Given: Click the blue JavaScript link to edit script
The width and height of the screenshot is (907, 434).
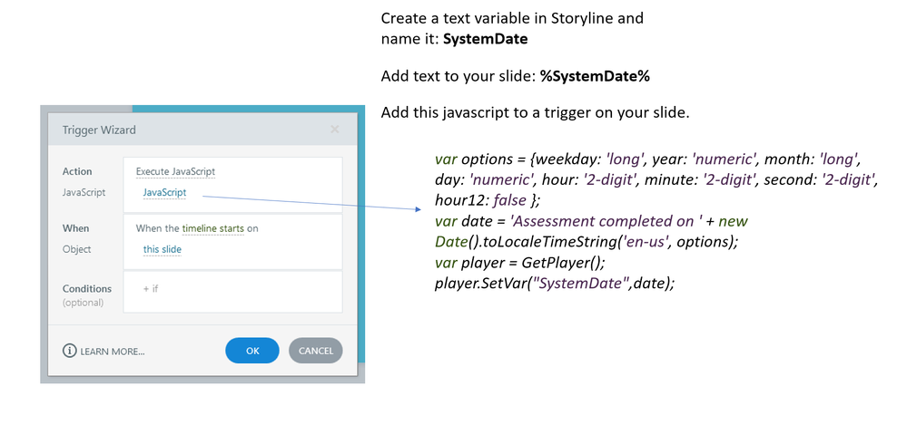Looking at the screenshot, I should click(x=164, y=192).
